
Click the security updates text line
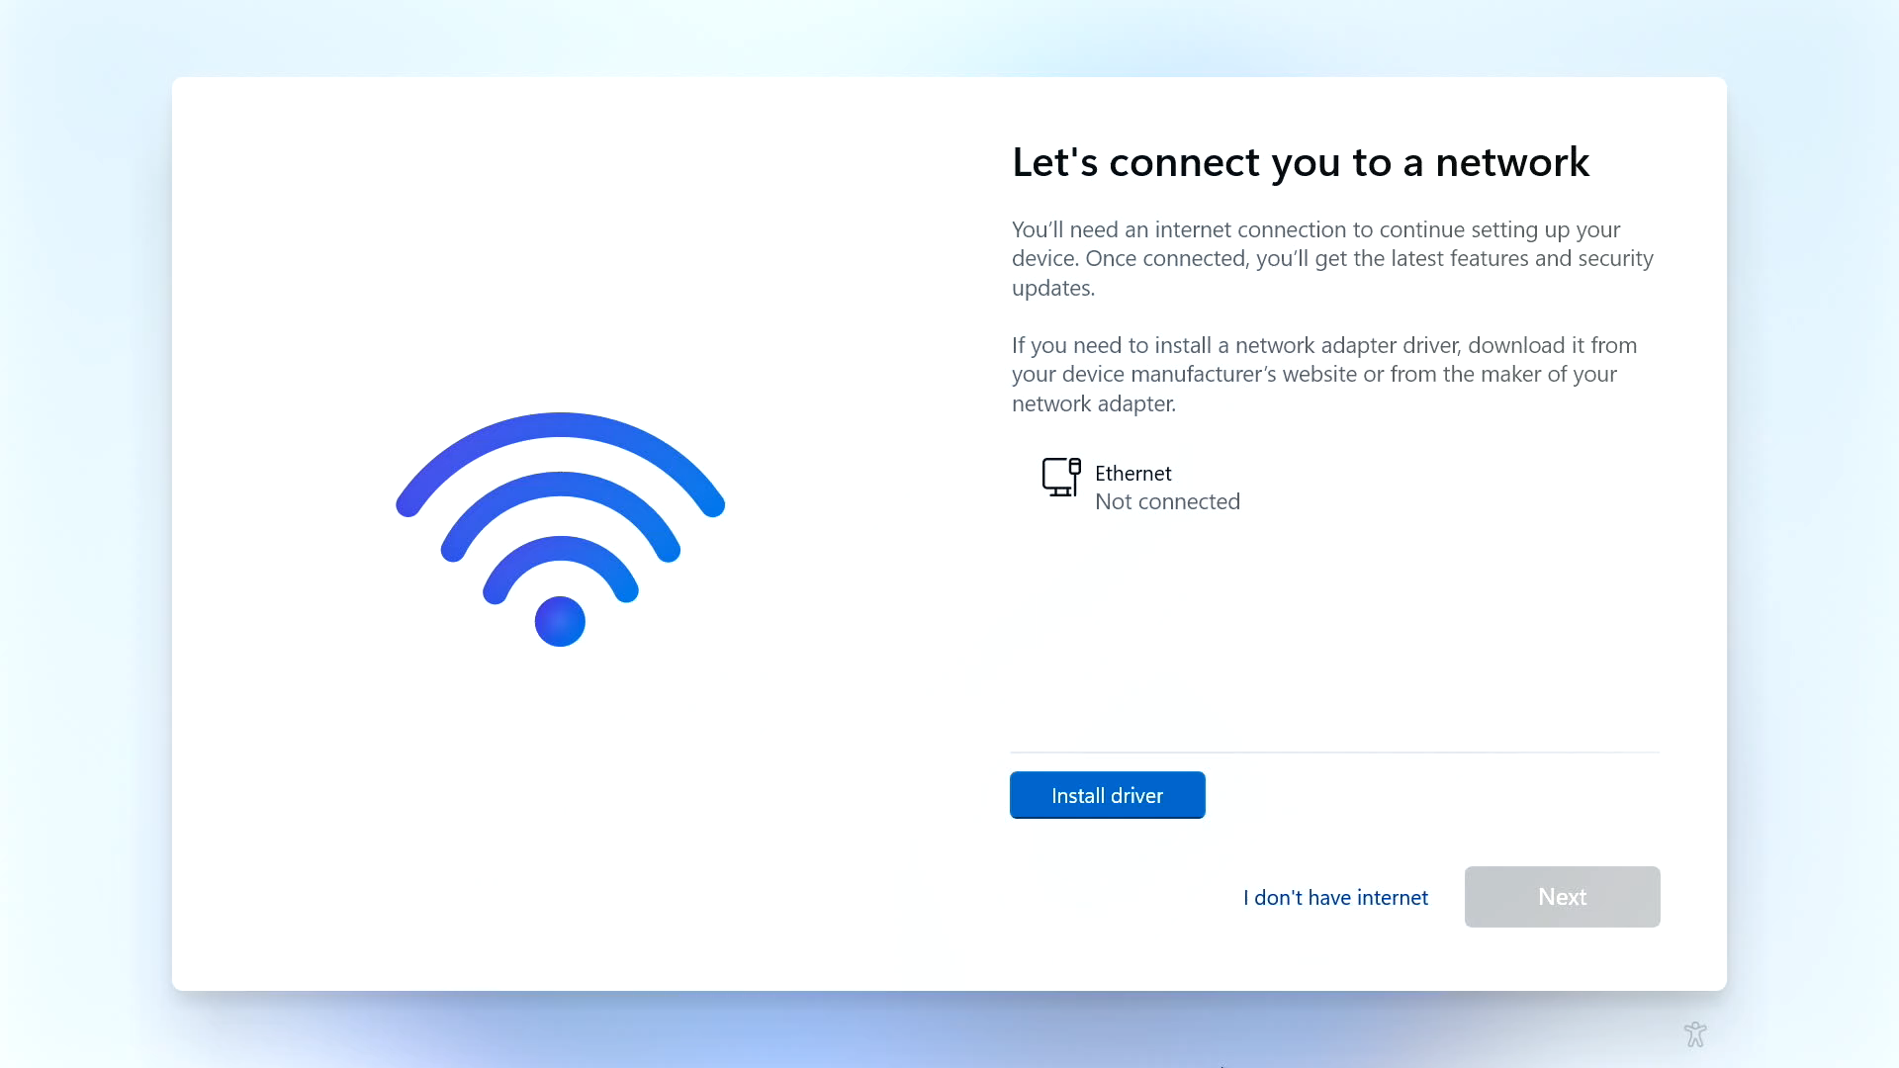click(x=1052, y=288)
